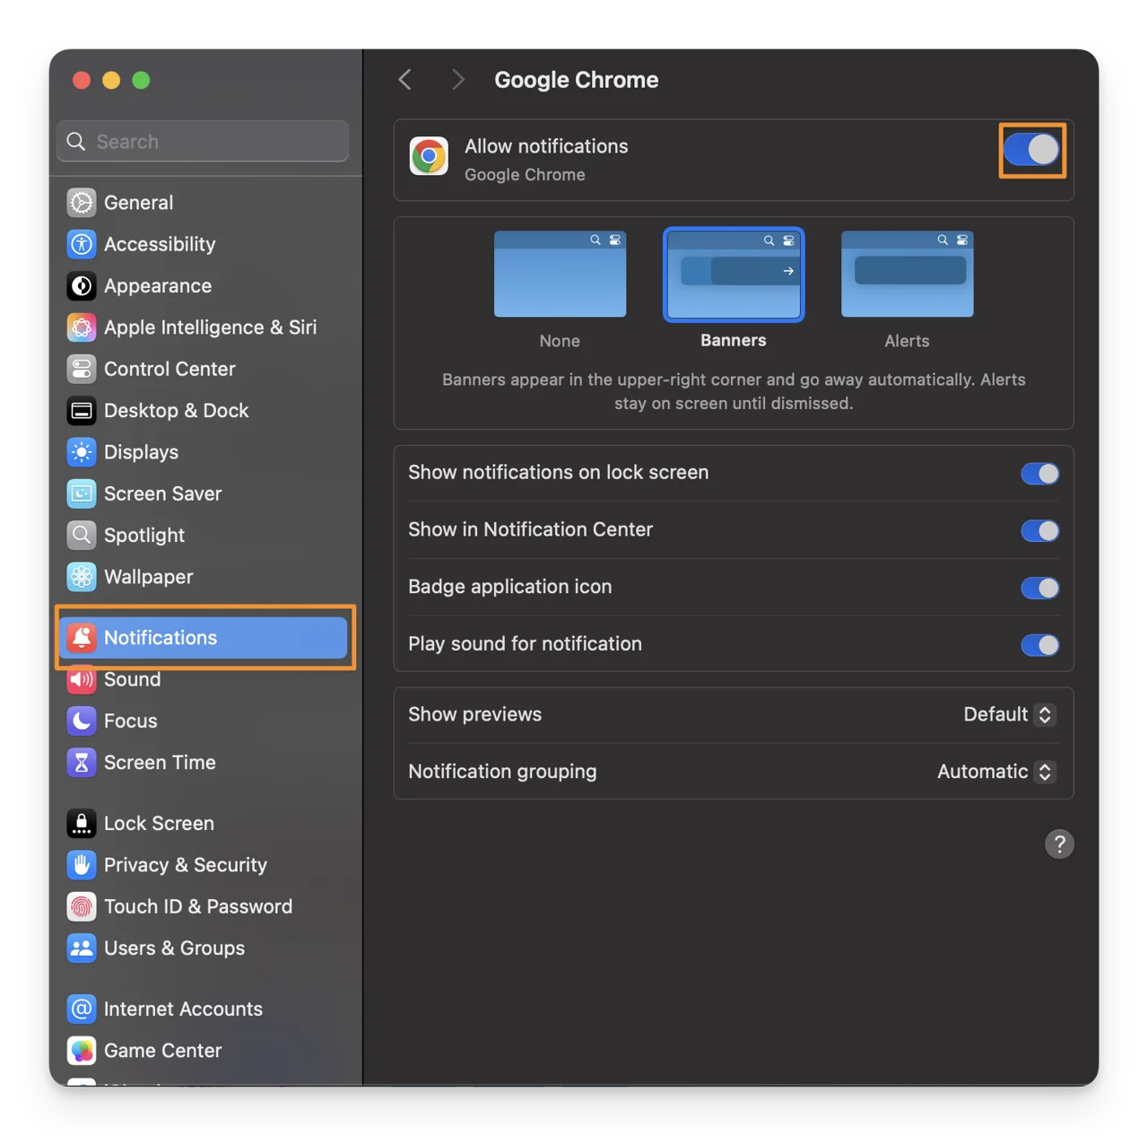
Task: Click the Screen Time sidebar label
Action: coord(160,762)
